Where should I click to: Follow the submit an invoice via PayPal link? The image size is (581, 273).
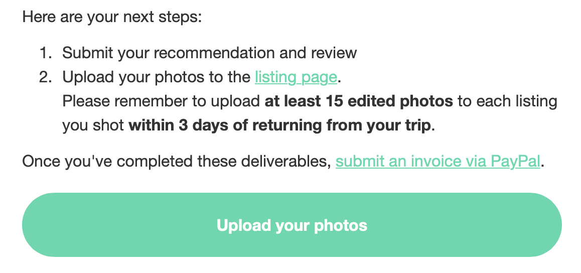pos(438,162)
